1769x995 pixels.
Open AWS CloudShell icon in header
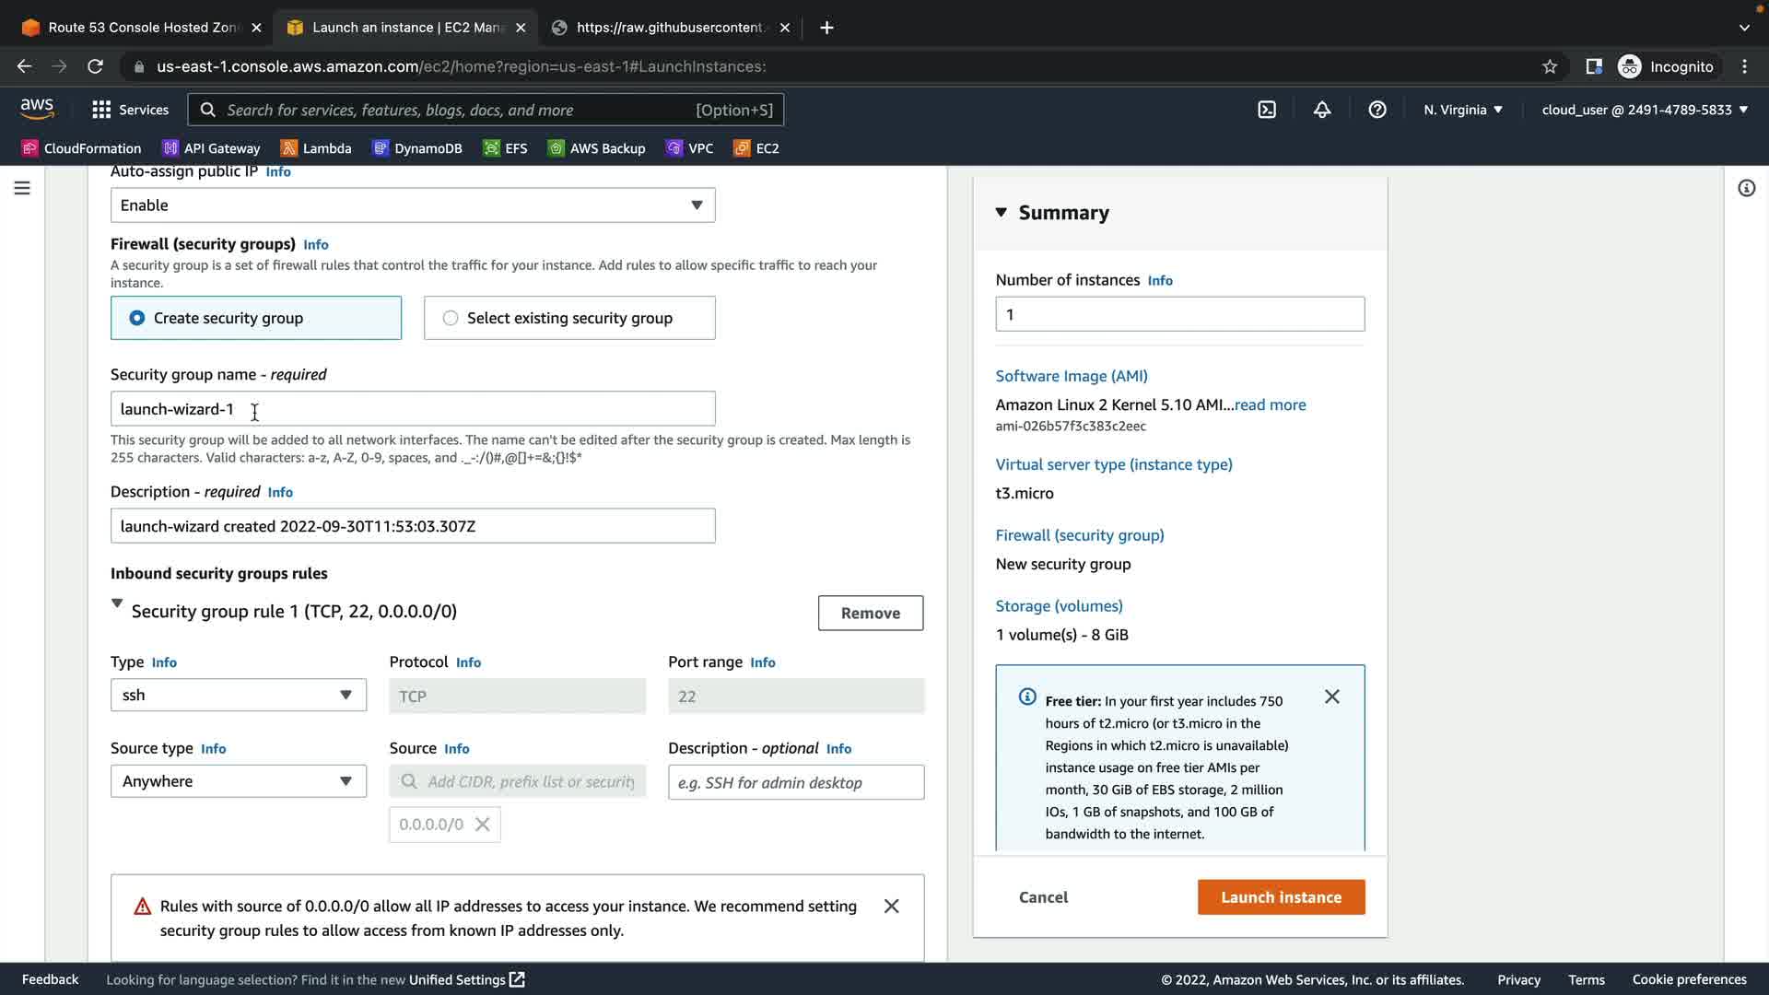pyautogui.click(x=1267, y=110)
